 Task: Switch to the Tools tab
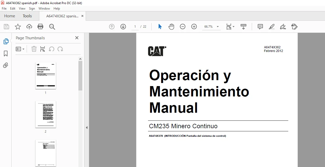[27, 16]
